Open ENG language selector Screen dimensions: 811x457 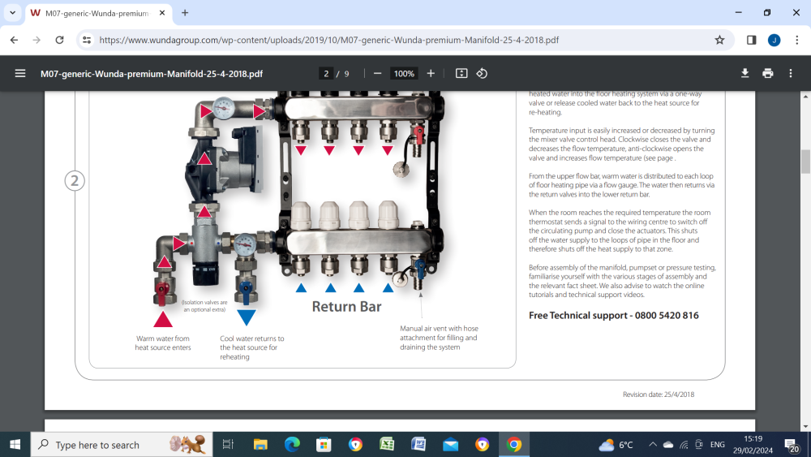tap(718, 445)
